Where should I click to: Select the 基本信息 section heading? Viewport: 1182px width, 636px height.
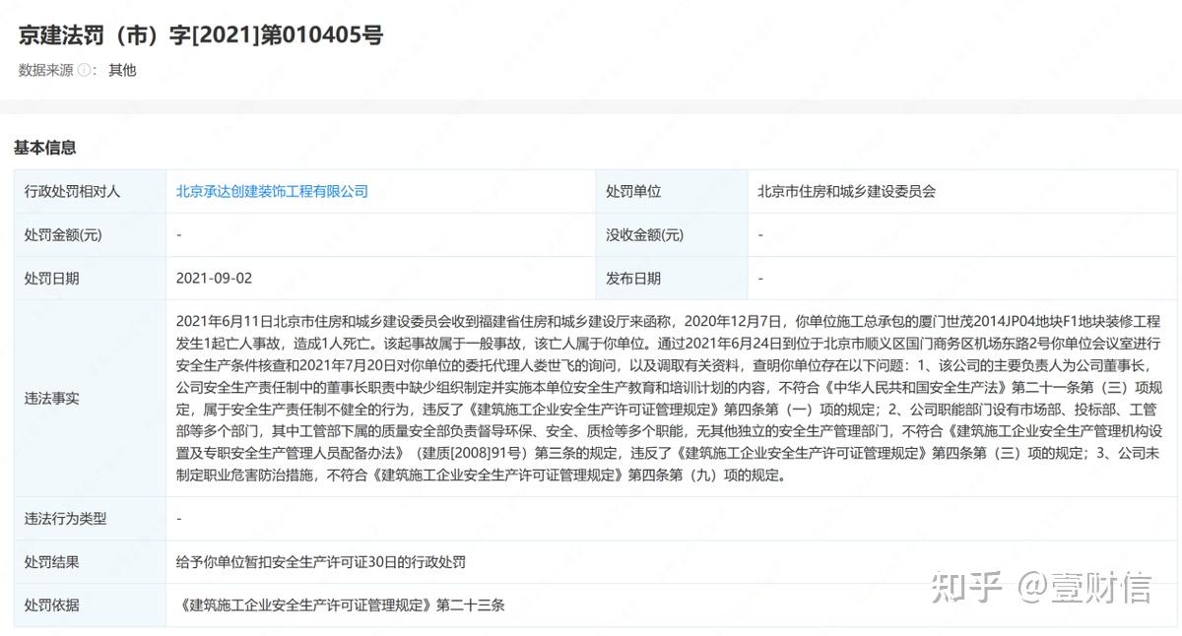[45, 148]
